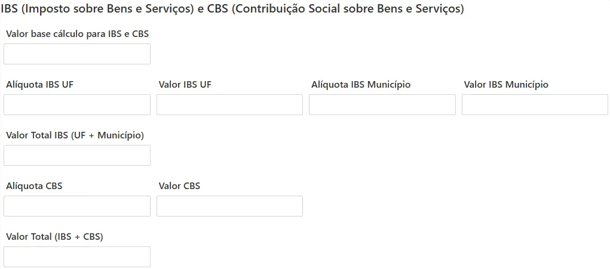Click the Valor Total IBS (UF + Município) field

(x=77, y=156)
